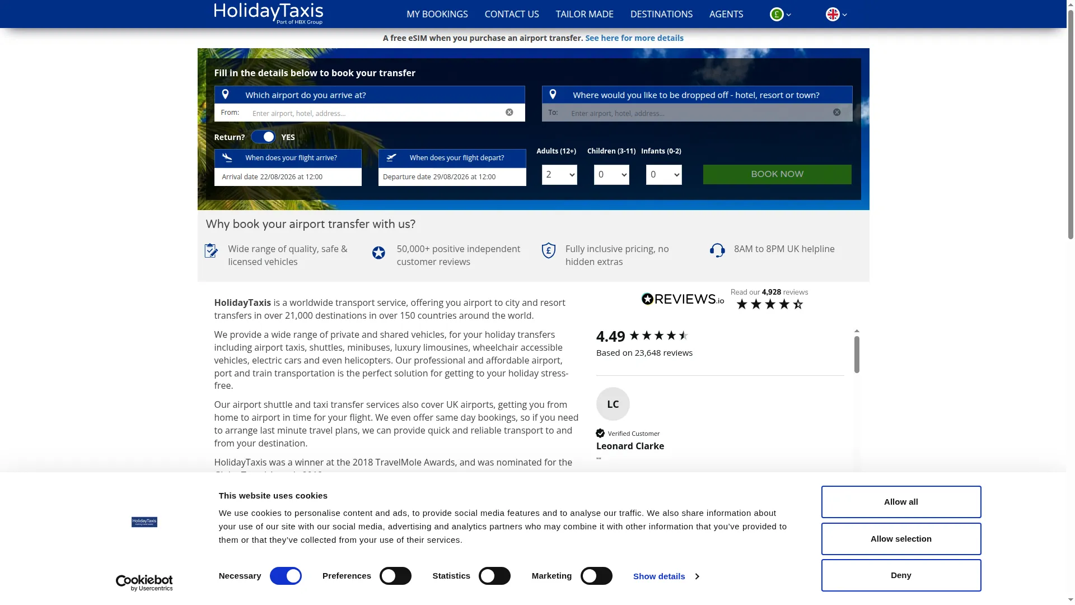Clear the To field with the X icon

coord(837,113)
